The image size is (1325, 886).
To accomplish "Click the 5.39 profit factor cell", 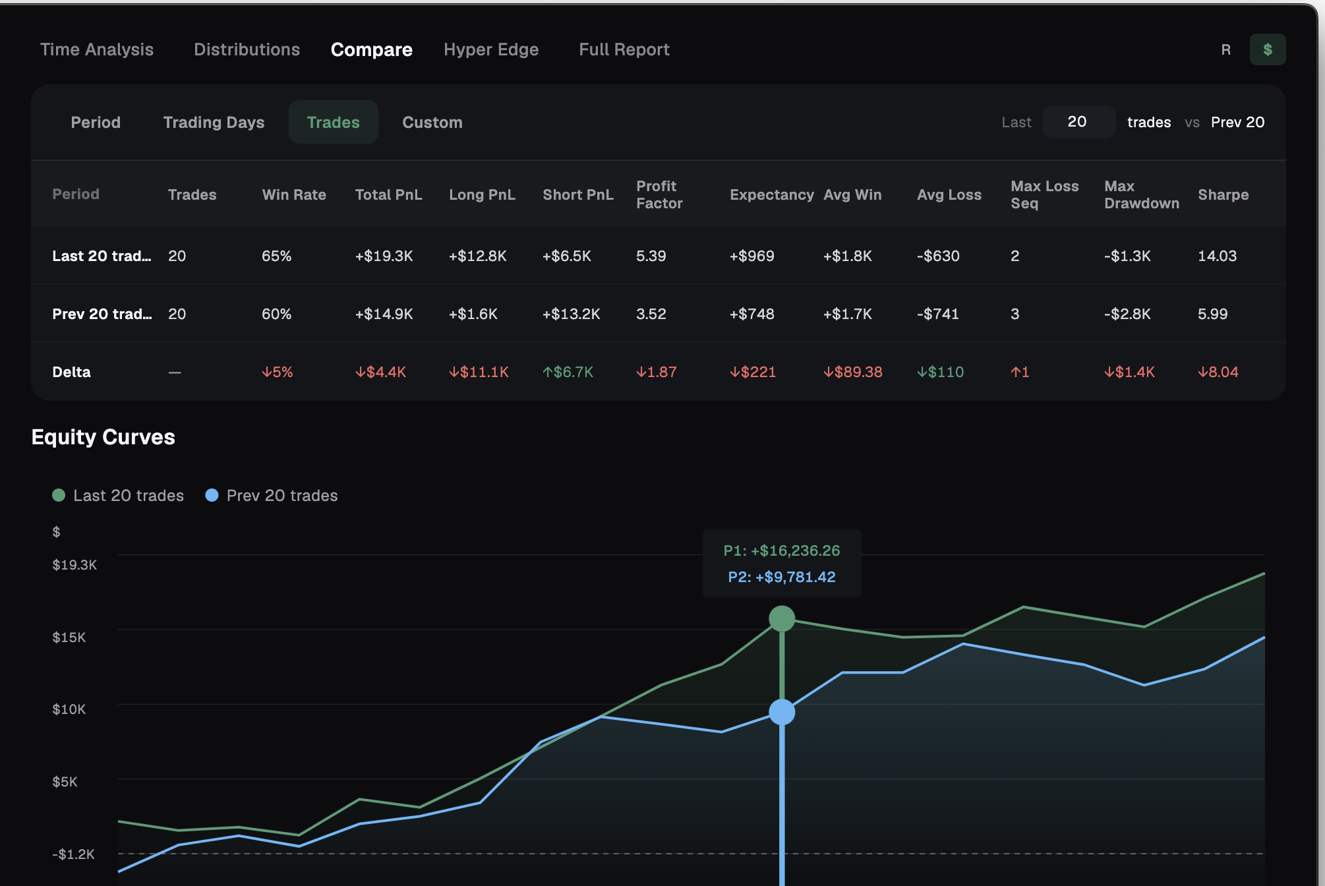I will click(x=651, y=256).
